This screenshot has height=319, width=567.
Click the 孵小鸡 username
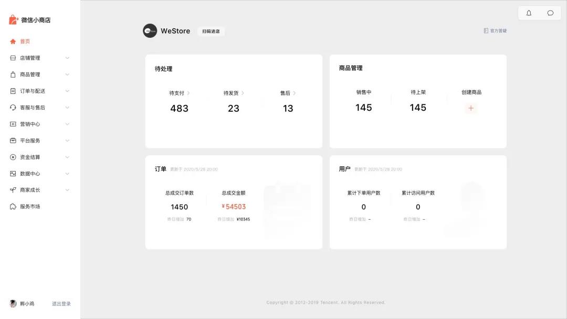tap(27, 304)
